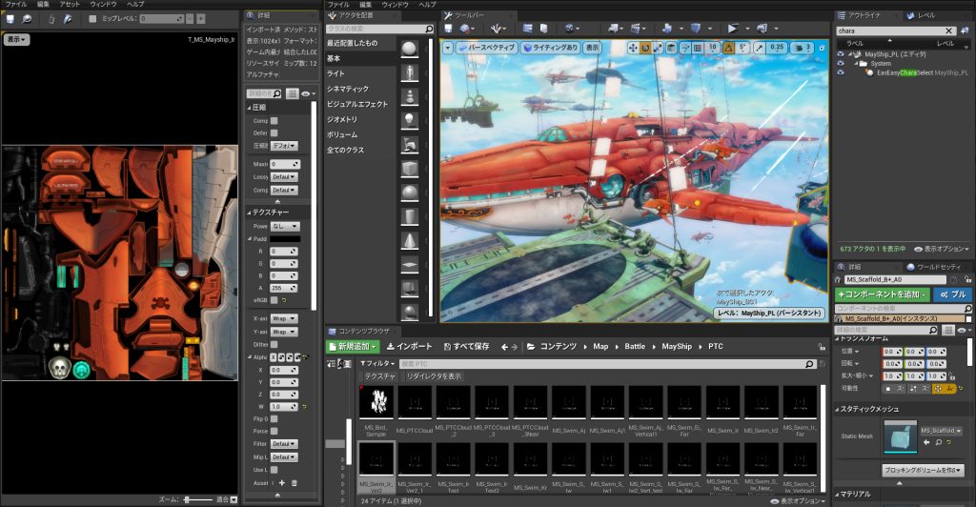Select ビジュアルエフェクト category

(359, 104)
